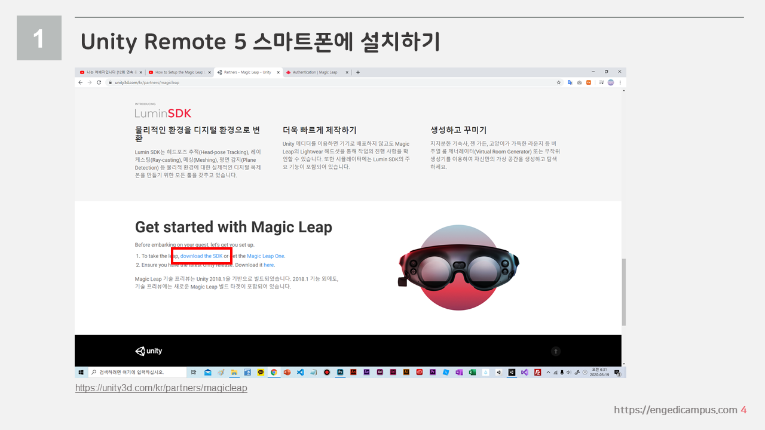Screen dimensions: 765x430
Task: Open Adobe XD from the taskbar
Action: 380,372
